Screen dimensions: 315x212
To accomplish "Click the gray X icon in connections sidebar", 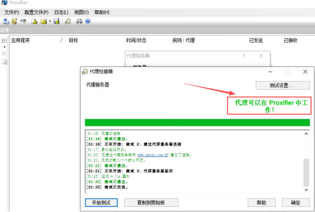I will tap(4, 53).
